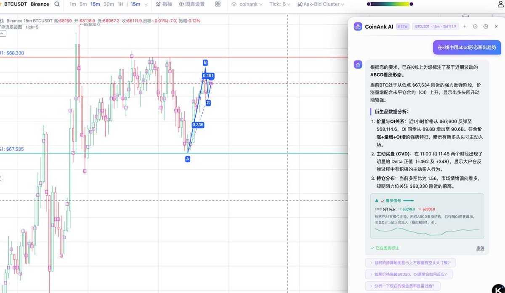Click point C marker on the chart
505x293 pixels.
[208, 103]
